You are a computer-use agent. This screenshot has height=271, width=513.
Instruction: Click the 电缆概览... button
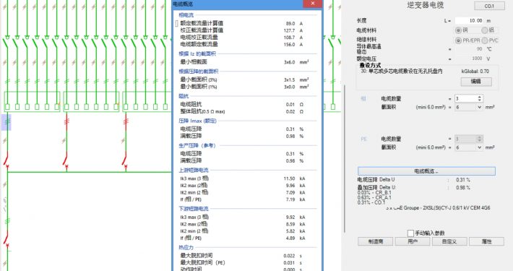(426, 171)
